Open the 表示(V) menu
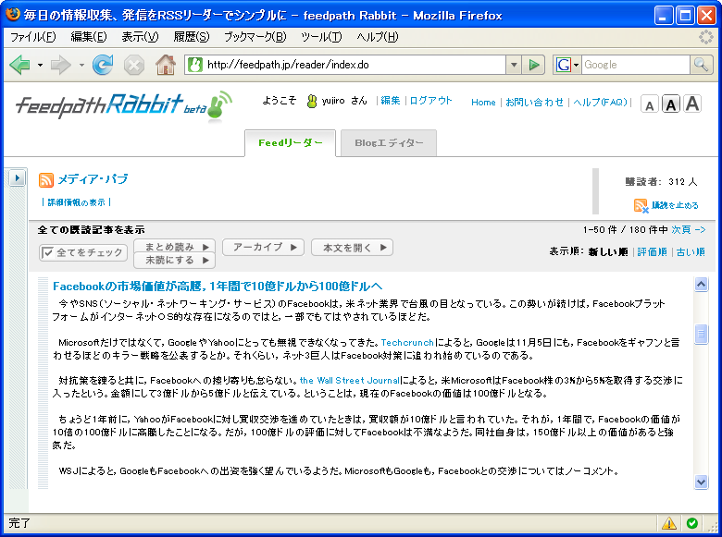722x537 pixels. (x=140, y=37)
